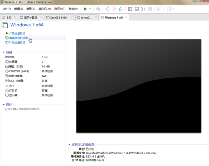The height and width of the screenshot is (166, 209).
Task: Open the 帮助(H) menu
Action: tap(73, 9)
